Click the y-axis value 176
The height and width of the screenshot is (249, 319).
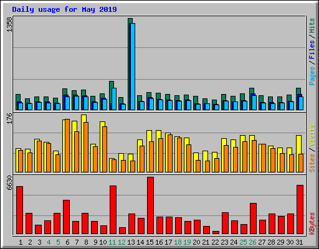[x=9, y=118]
